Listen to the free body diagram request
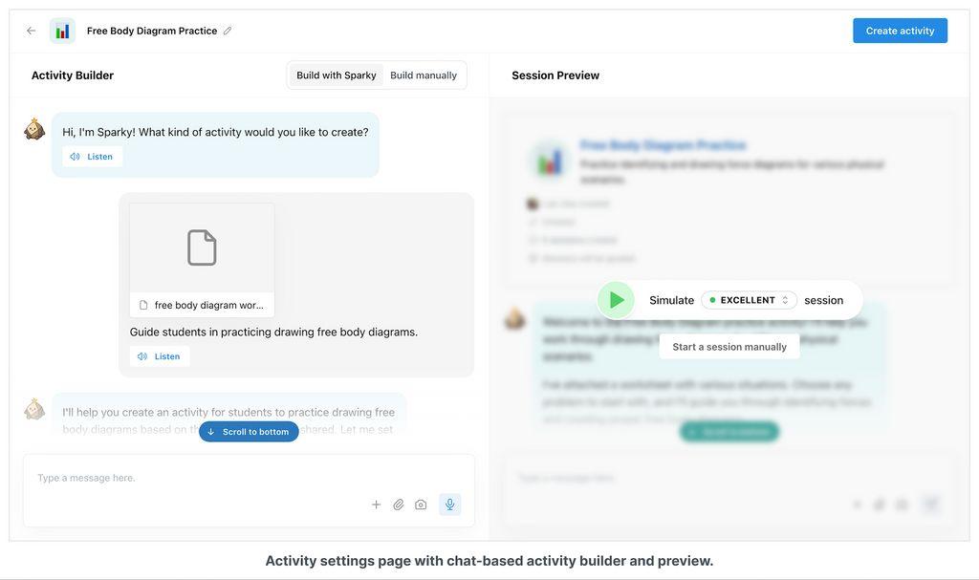Screen dimensions: 979x580 (160, 356)
